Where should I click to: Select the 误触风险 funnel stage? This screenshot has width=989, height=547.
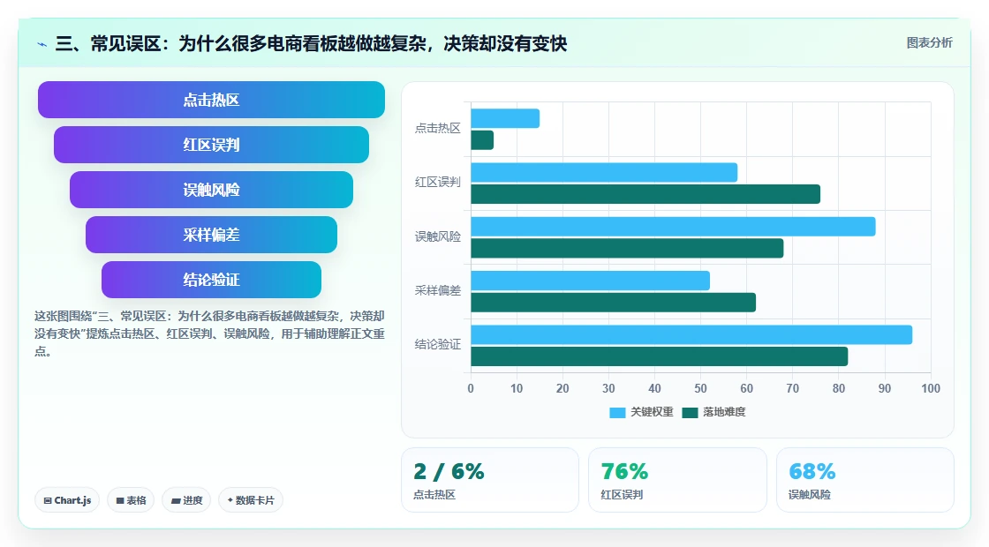coord(211,190)
